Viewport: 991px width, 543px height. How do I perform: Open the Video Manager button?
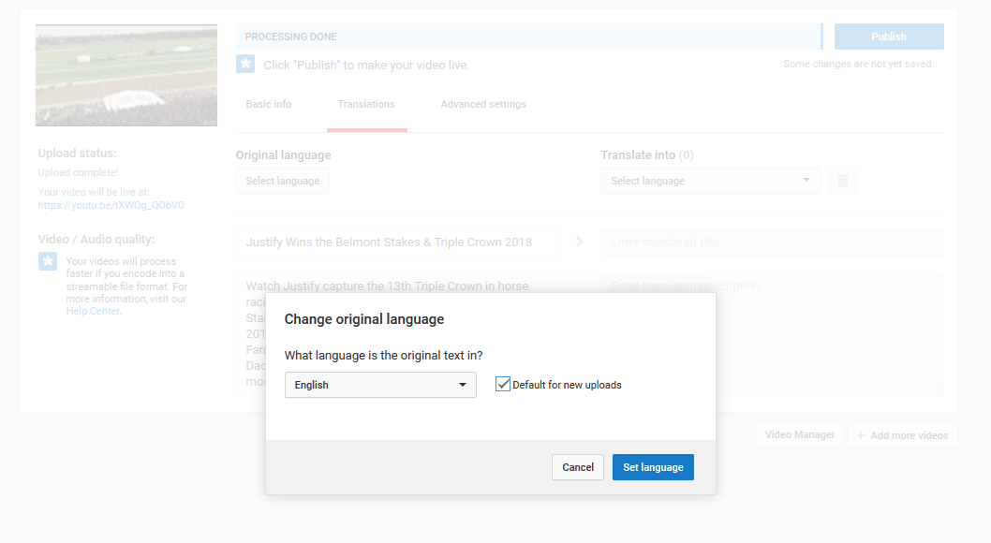click(x=799, y=435)
